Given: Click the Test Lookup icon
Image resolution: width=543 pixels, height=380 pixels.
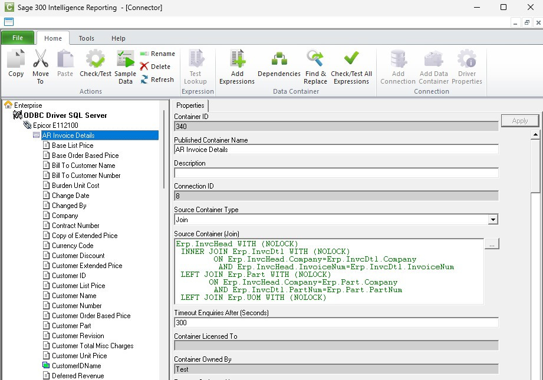Looking at the screenshot, I should click(196, 58).
